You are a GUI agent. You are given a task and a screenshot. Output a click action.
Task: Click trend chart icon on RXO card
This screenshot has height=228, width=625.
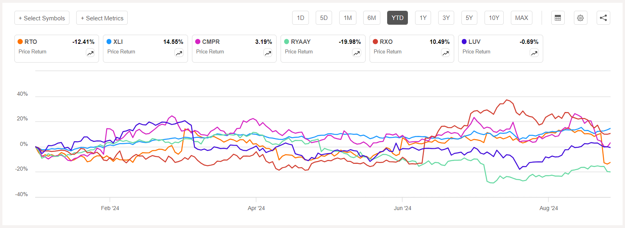(445, 53)
